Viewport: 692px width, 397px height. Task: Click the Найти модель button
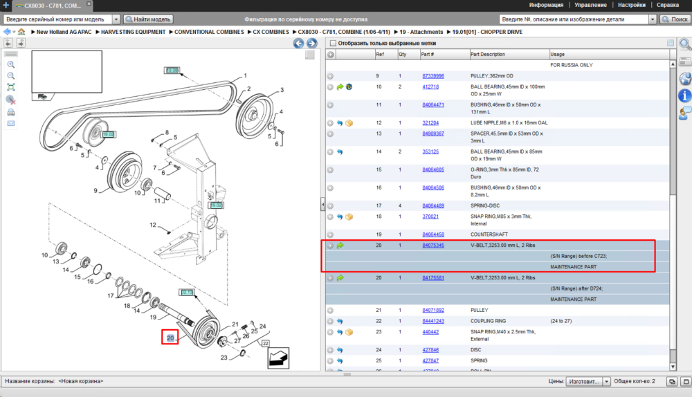point(148,19)
